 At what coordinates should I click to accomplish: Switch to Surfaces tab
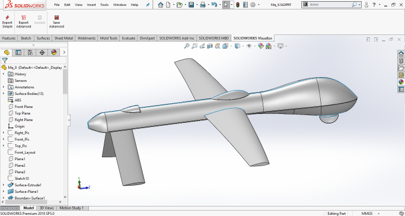pos(43,38)
